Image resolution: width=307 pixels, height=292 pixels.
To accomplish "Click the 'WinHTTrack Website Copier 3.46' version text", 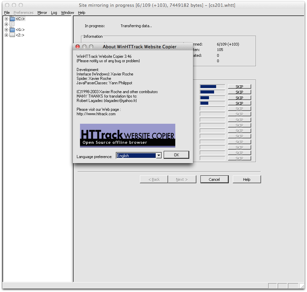I will click(104, 56).
